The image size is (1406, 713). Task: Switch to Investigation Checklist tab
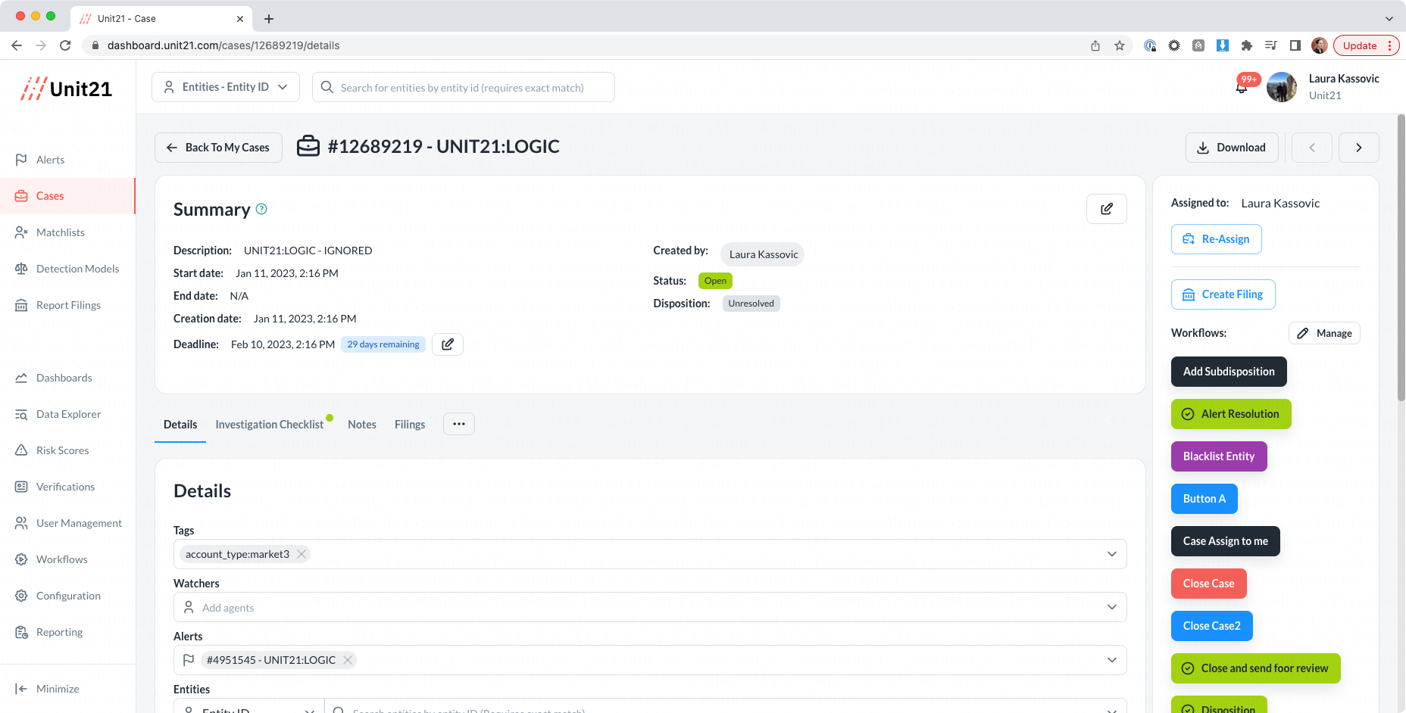point(270,425)
